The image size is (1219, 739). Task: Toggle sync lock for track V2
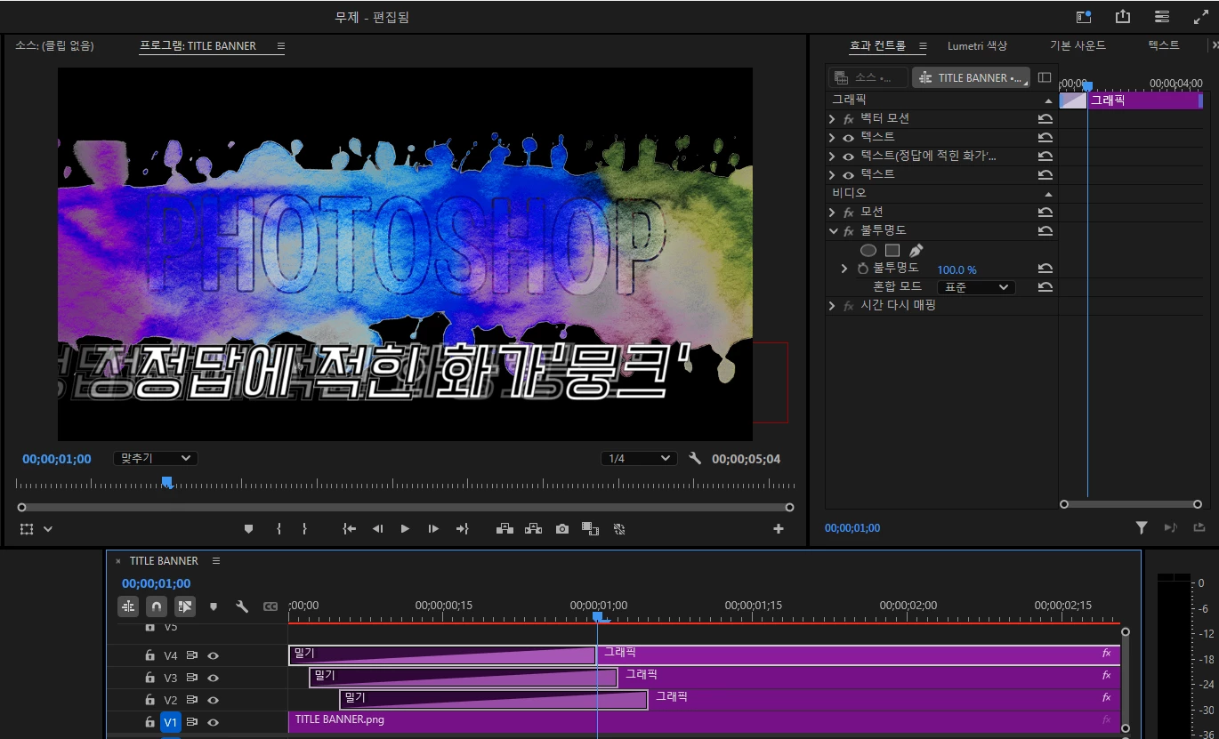tap(192, 700)
